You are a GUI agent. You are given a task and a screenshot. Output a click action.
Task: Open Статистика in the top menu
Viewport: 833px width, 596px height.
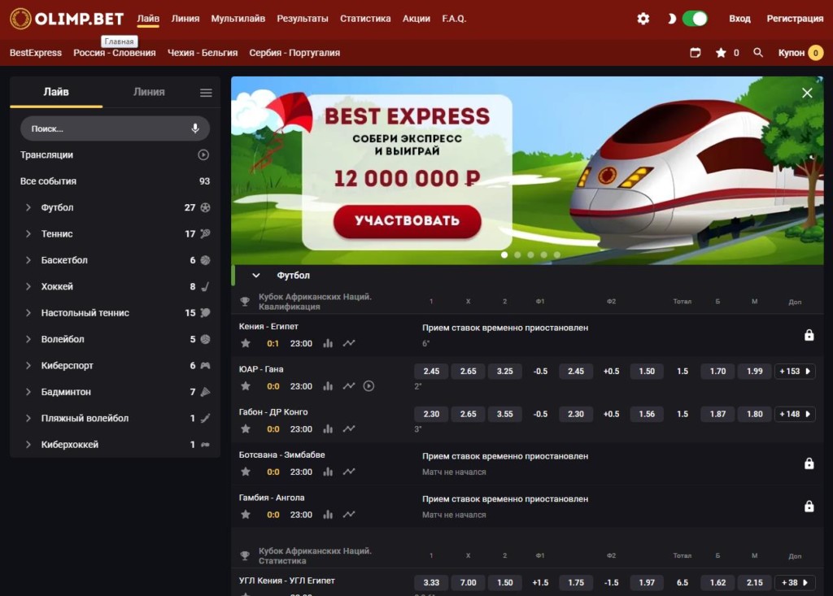tap(365, 19)
